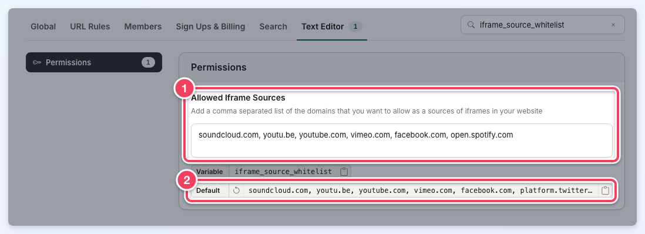Viewport: 645px width, 234px height.
Task: Open the Global tab
Action: pyautogui.click(x=43, y=26)
